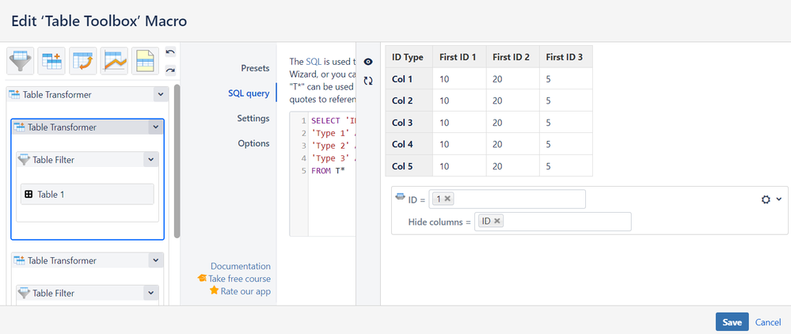
Task: Open the Settings tab
Action: [253, 118]
